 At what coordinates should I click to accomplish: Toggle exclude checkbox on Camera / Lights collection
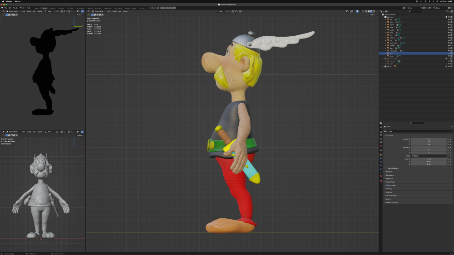coord(446,58)
